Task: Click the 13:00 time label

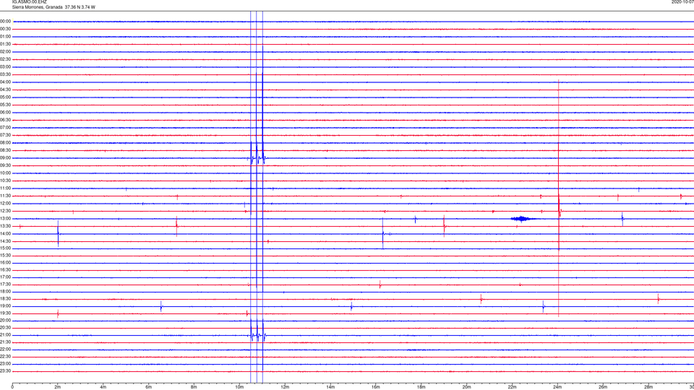Action: coord(5,218)
